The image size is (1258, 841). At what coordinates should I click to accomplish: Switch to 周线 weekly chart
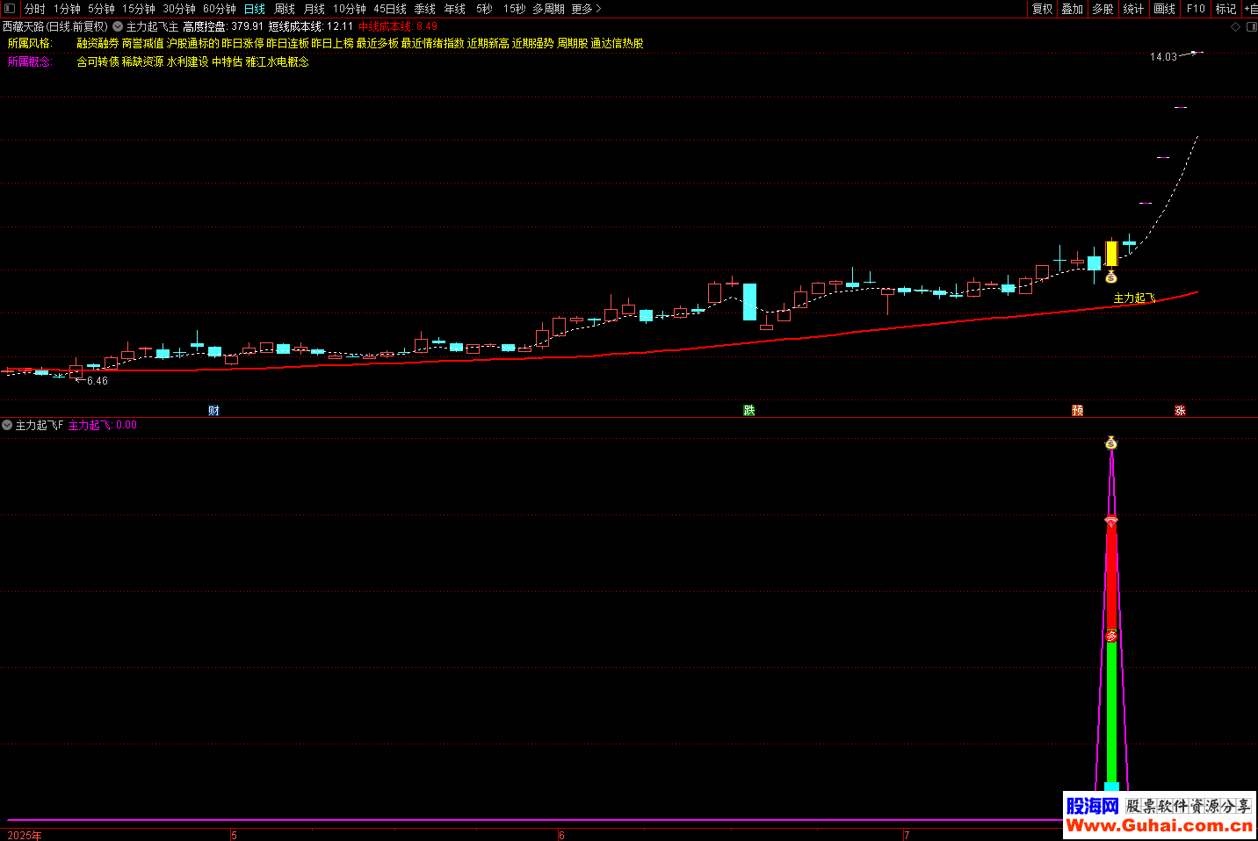click(285, 9)
